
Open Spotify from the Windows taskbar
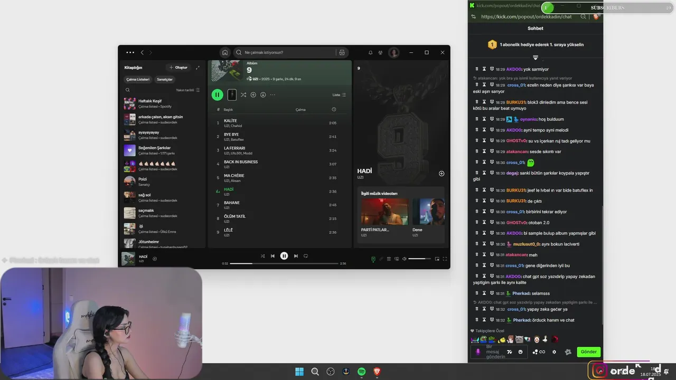(x=362, y=372)
